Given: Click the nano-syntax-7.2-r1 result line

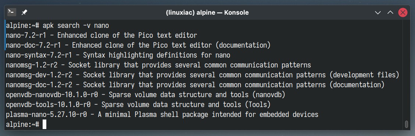Looking at the screenshot, I should tap(118, 55).
